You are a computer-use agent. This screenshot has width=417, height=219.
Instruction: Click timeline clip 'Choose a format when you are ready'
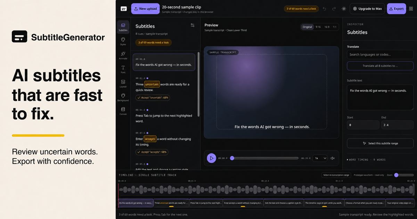(x=365, y=203)
